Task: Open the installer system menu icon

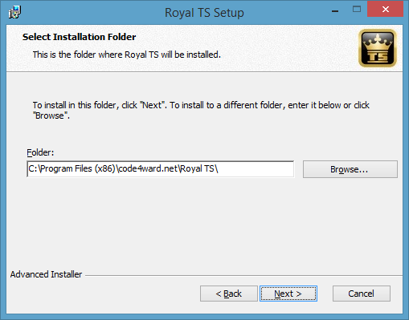Action: point(14,12)
